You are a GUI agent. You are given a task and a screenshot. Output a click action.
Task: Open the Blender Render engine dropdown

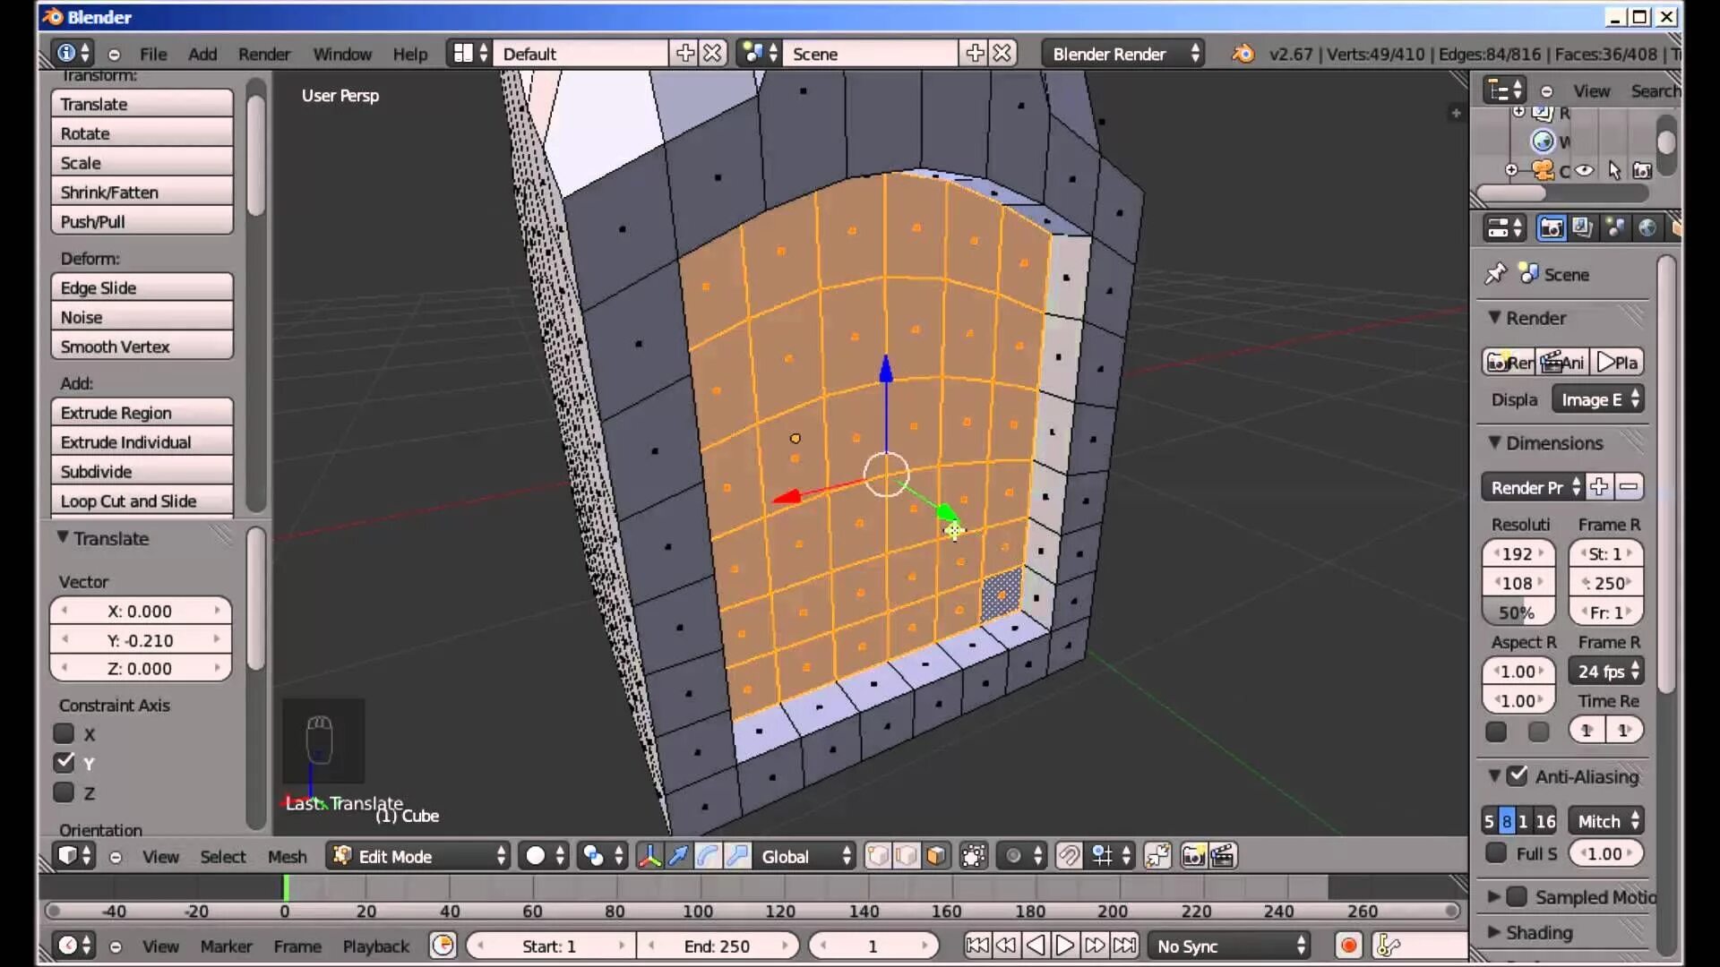1122,54
